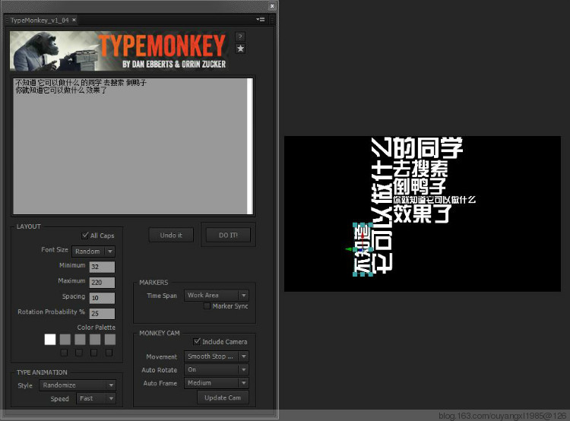Click the Minimum font size field
570x421 pixels.
tap(102, 267)
